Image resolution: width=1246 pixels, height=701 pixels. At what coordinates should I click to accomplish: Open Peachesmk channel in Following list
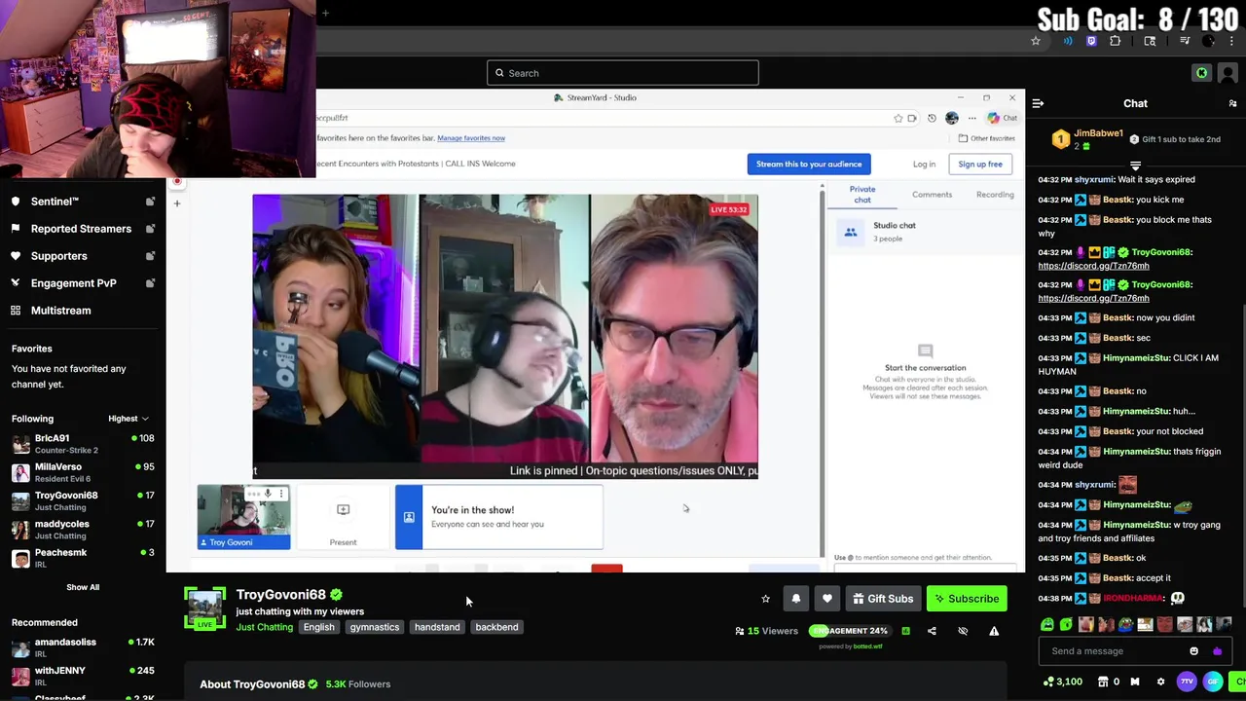click(x=83, y=558)
